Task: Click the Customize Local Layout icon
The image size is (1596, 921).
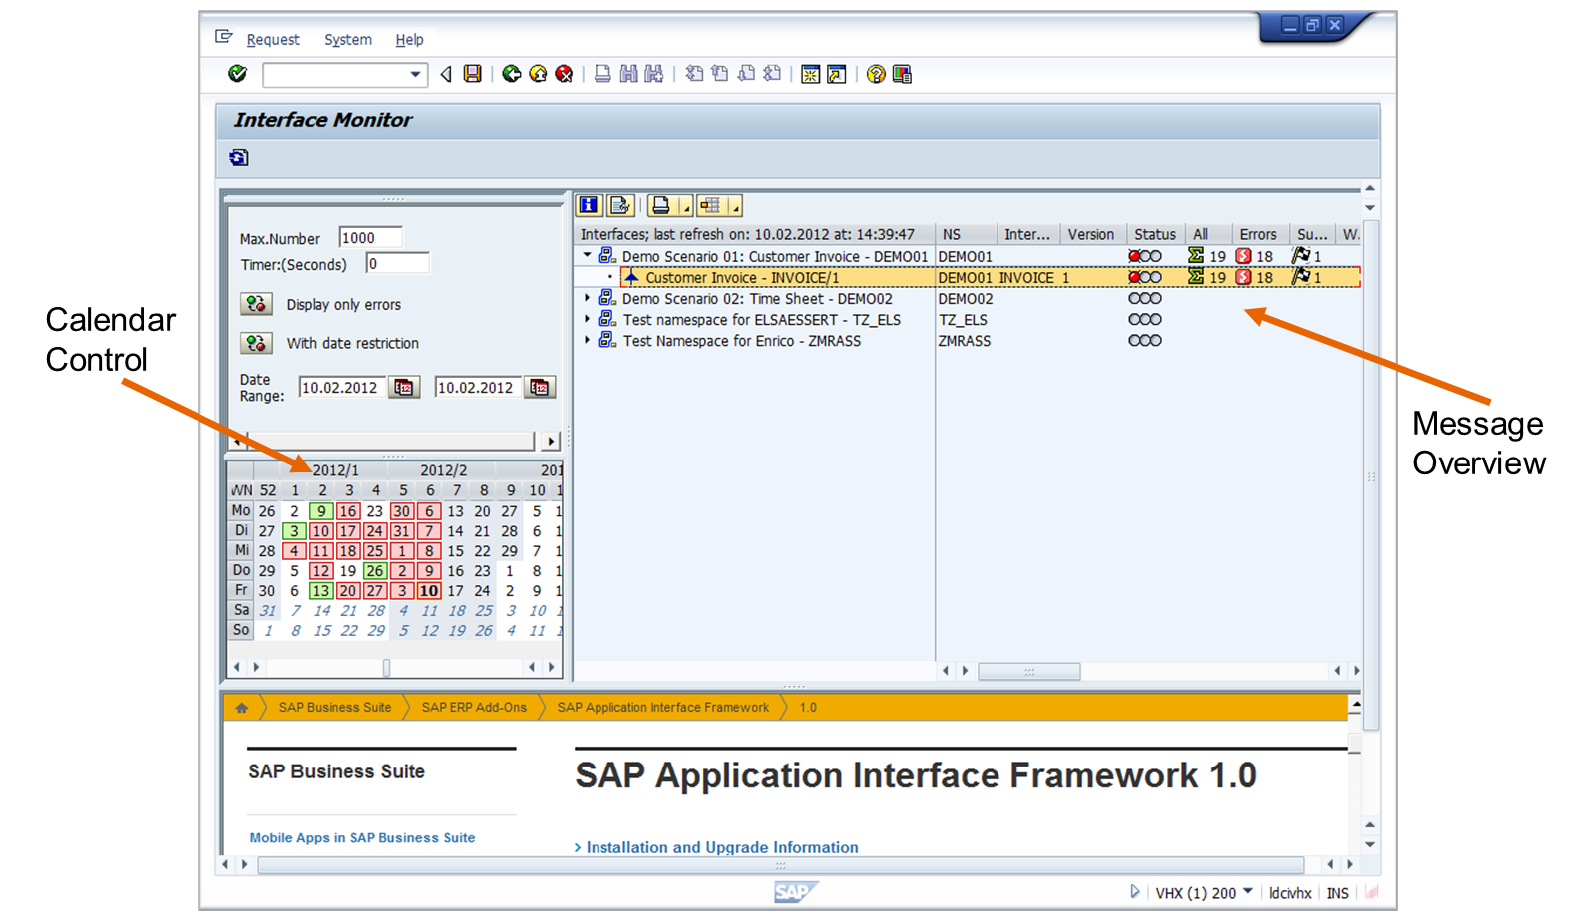Action: tap(902, 74)
